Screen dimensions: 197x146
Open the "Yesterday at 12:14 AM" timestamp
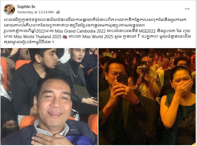tap(35, 12)
